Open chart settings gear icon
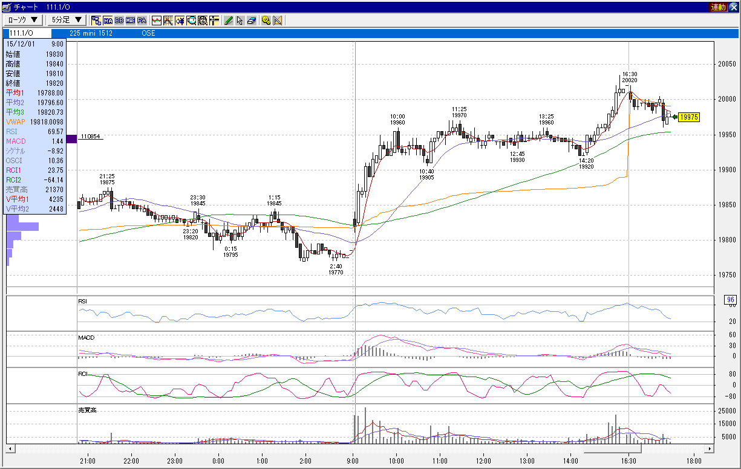Screen dimensions: 741x469 point(266,20)
